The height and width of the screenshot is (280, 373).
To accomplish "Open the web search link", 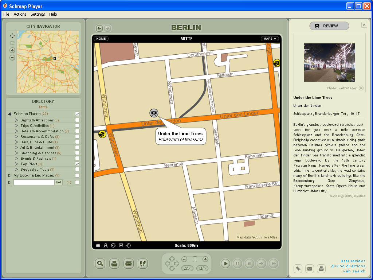I will click(354, 271).
